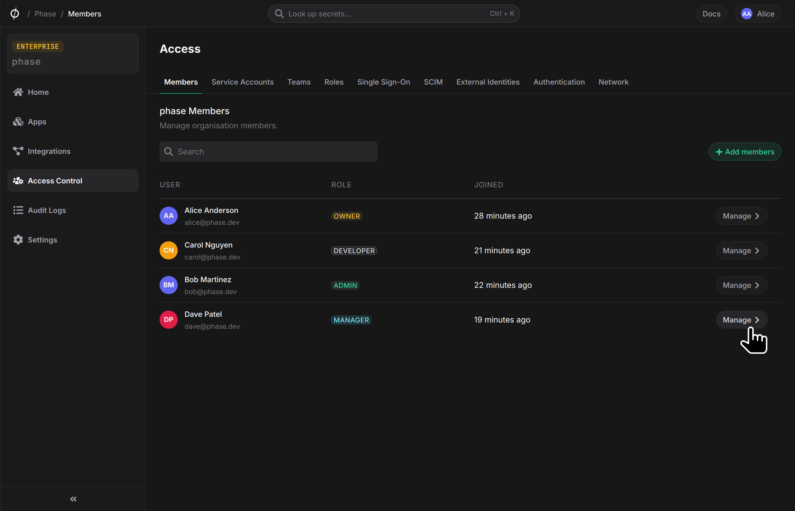Click '19 minutes ago' joined time

click(x=502, y=320)
